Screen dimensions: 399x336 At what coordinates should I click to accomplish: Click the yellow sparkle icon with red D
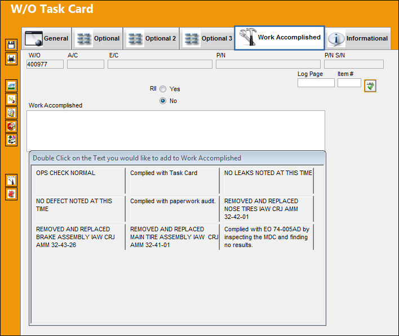(11, 99)
